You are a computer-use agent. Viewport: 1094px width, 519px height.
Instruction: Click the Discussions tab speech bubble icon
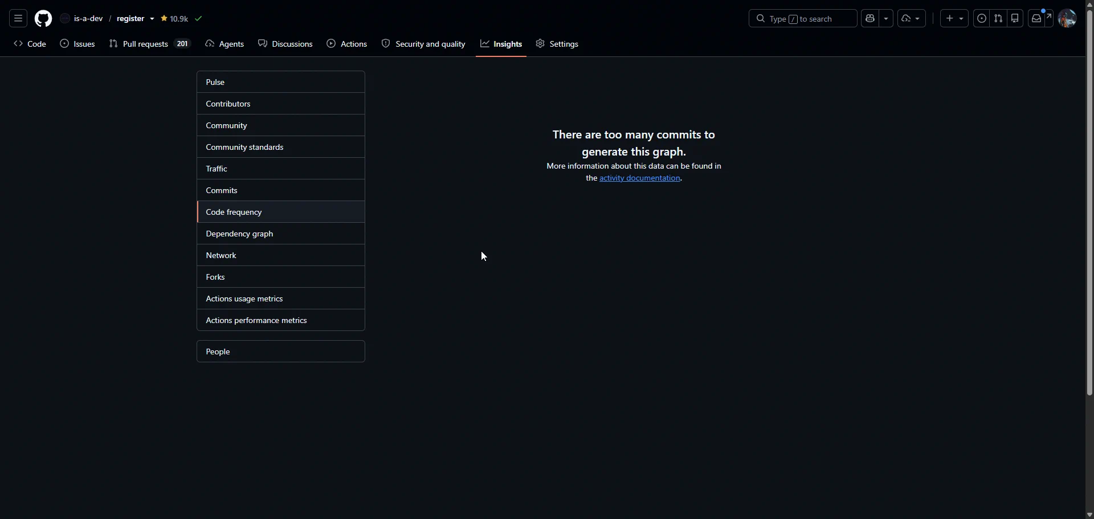coord(263,44)
